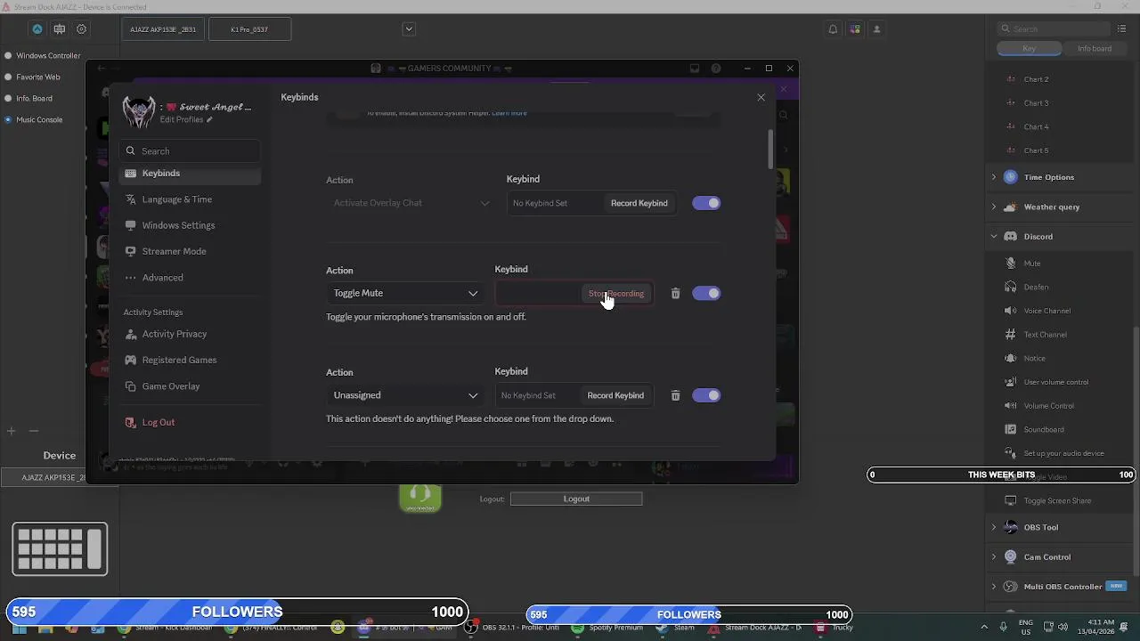Viewport: 1140px width, 641px height.
Task: Open the Windows Start button
Action: point(19,628)
